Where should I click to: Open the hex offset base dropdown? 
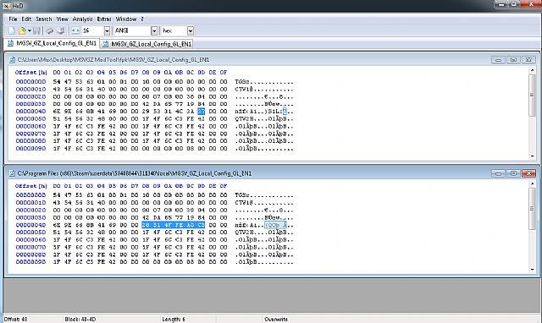tap(191, 31)
